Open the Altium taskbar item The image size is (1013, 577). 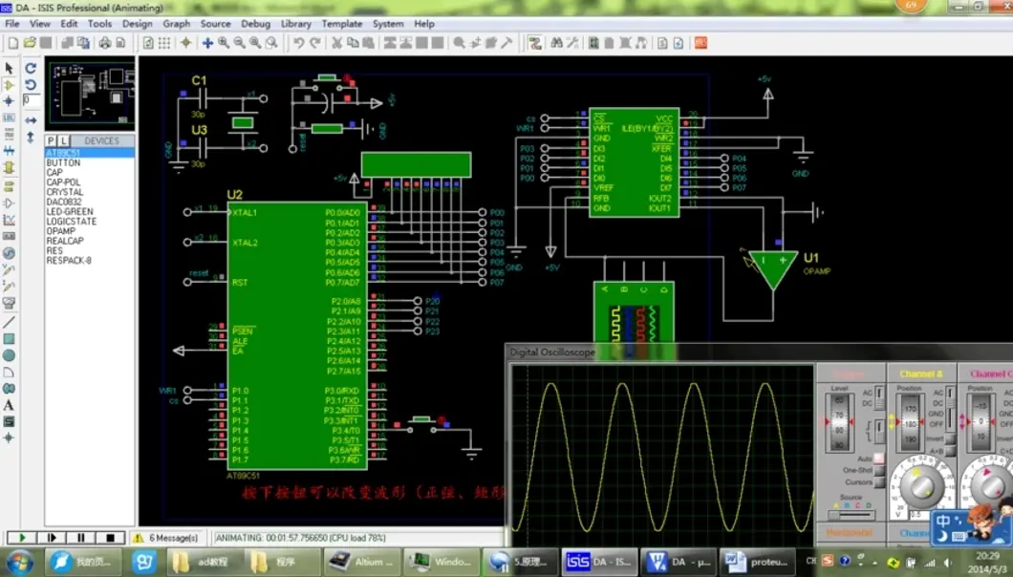click(361, 562)
